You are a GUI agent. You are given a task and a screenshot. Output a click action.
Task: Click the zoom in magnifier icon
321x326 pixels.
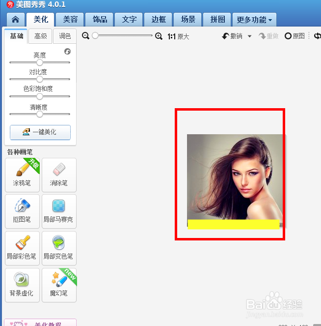tap(159, 36)
